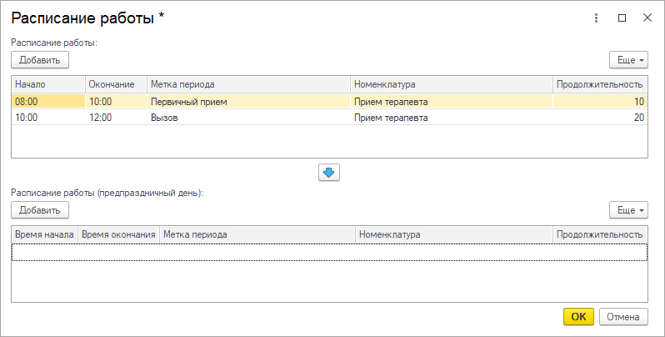Open the three-dot window options menu
This screenshot has height=337, width=665.
tap(596, 18)
